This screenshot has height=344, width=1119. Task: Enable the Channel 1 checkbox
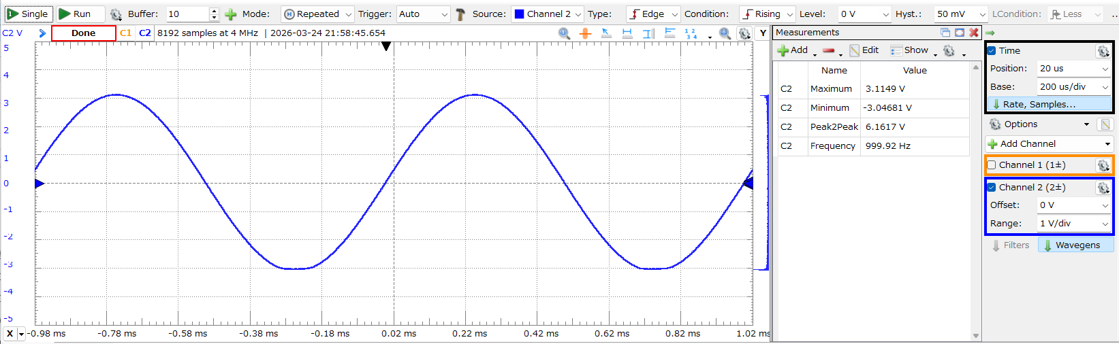[992, 165]
